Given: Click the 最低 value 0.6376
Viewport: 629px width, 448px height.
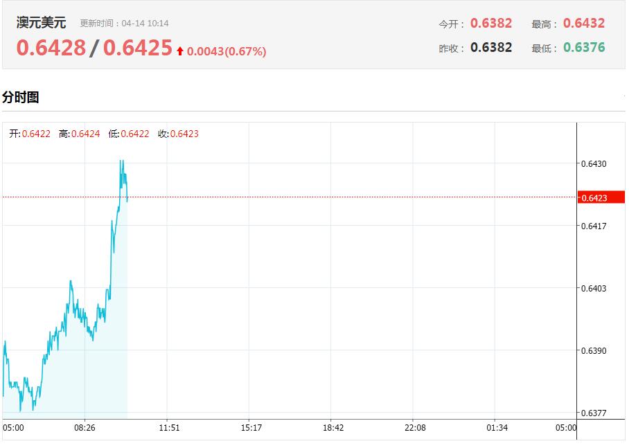Looking at the screenshot, I should [x=583, y=48].
